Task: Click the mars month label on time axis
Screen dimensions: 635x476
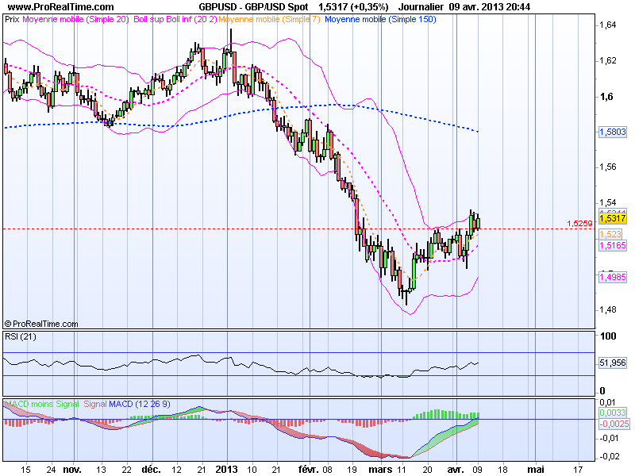Action: pyautogui.click(x=380, y=470)
